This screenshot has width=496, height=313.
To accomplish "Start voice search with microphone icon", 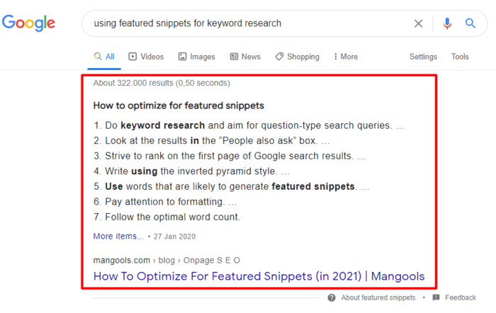I will tap(447, 23).
